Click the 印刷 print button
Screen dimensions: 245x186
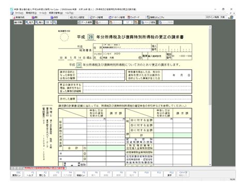18,22
